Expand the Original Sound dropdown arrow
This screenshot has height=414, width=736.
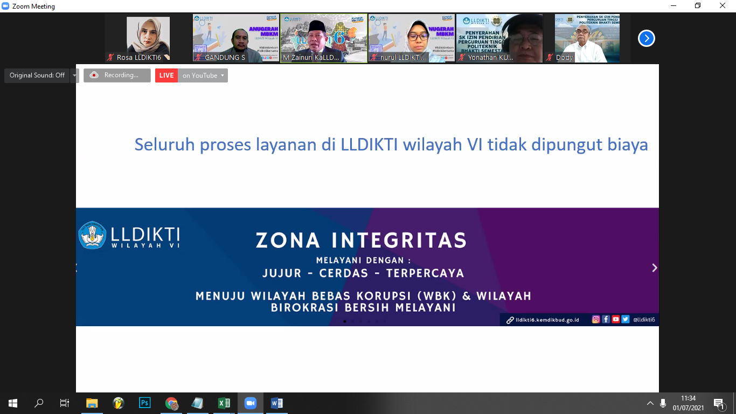pyautogui.click(x=74, y=75)
